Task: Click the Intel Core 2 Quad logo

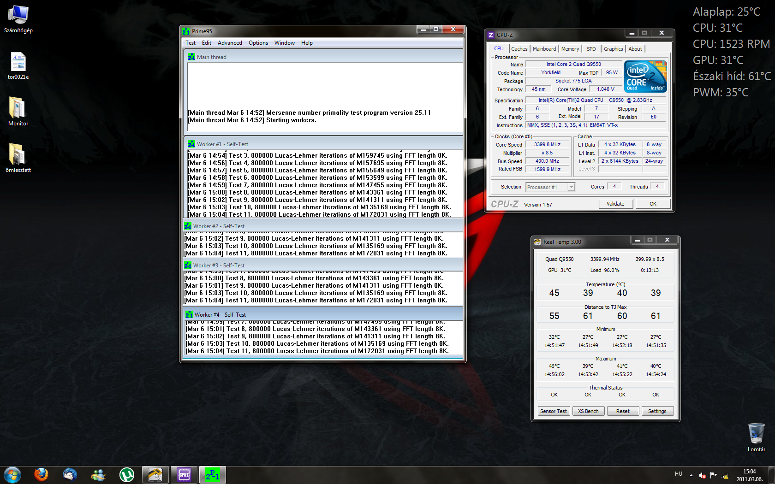Action: click(646, 77)
